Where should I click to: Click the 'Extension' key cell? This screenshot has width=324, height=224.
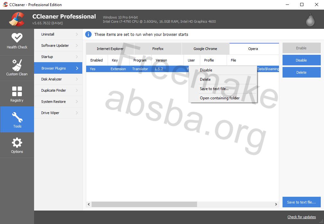(x=118, y=69)
